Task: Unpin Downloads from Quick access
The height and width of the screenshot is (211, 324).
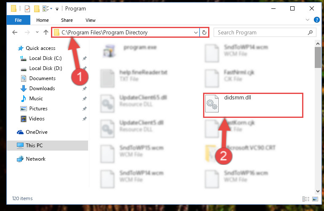Action: pyautogui.click(x=85, y=89)
